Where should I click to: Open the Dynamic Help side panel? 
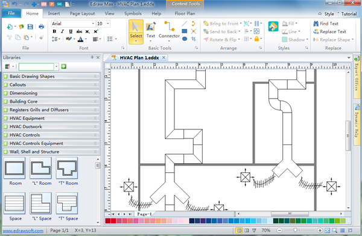(x=357, y=125)
